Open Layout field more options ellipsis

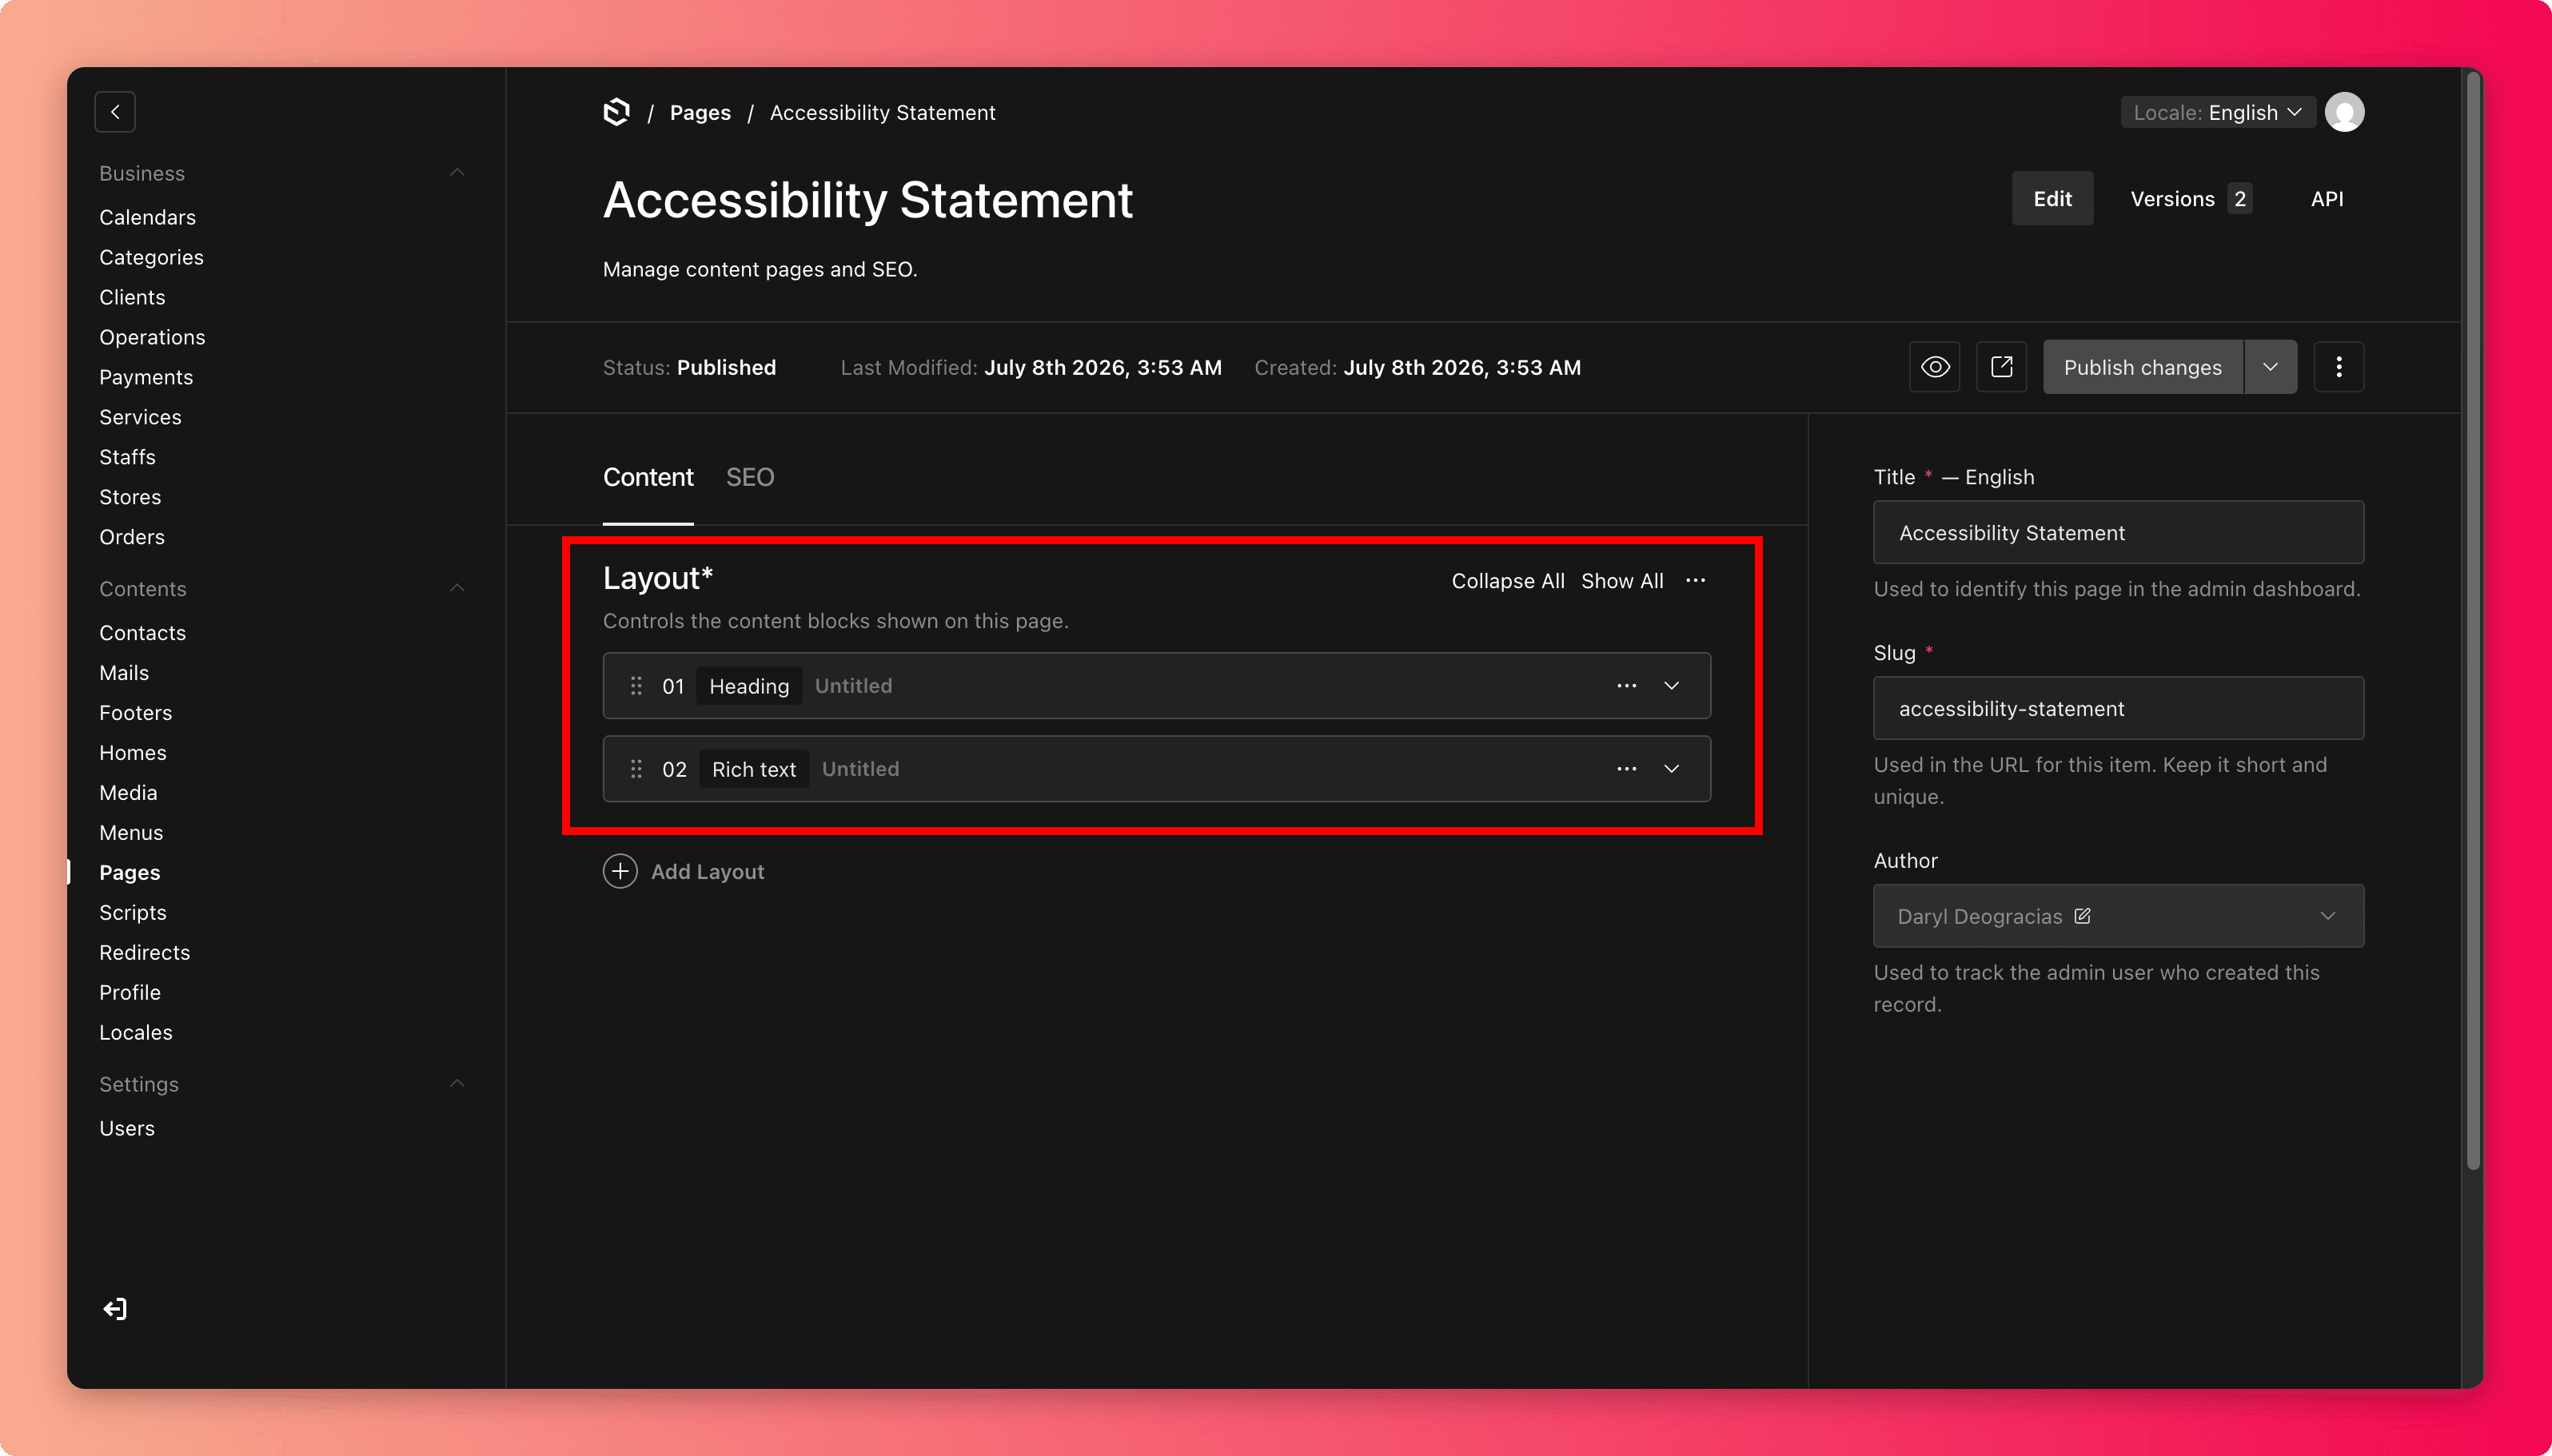[1696, 581]
